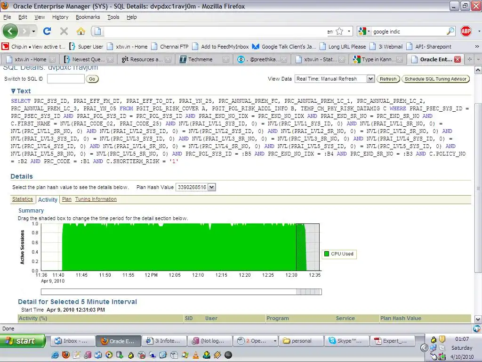
Task: Open the Chennai FTP bookmark
Action: coord(169,47)
